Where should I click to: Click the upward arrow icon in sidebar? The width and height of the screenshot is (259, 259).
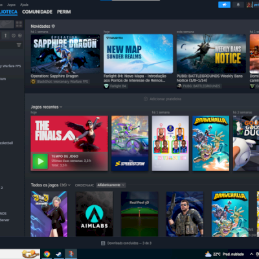click(x=6, y=36)
